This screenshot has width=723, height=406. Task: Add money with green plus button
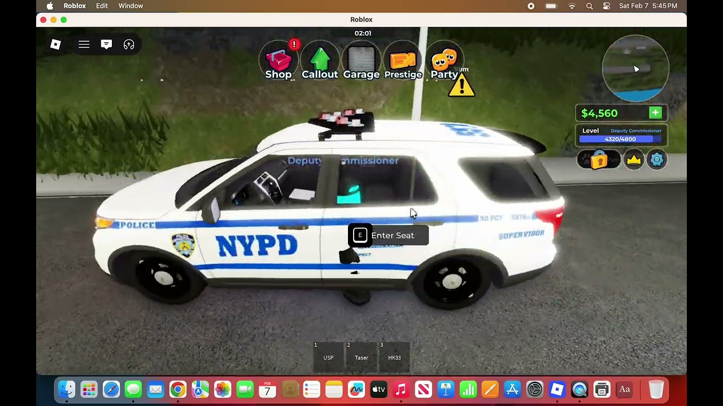point(655,113)
